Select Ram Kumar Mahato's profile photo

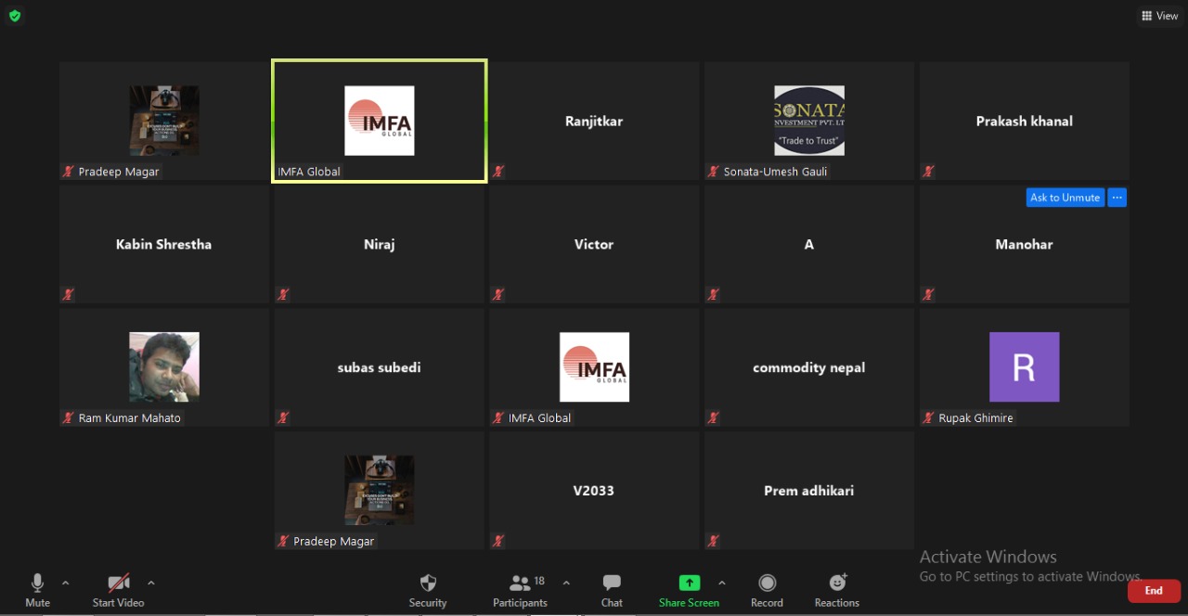[x=164, y=367]
